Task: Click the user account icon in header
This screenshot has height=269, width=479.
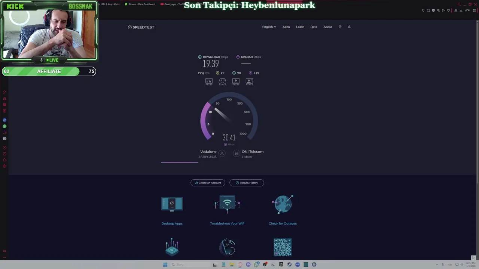Action: [349, 27]
